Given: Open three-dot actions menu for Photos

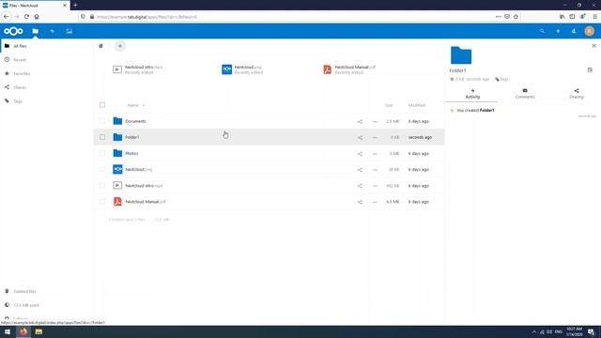Looking at the screenshot, I should [x=375, y=154].
